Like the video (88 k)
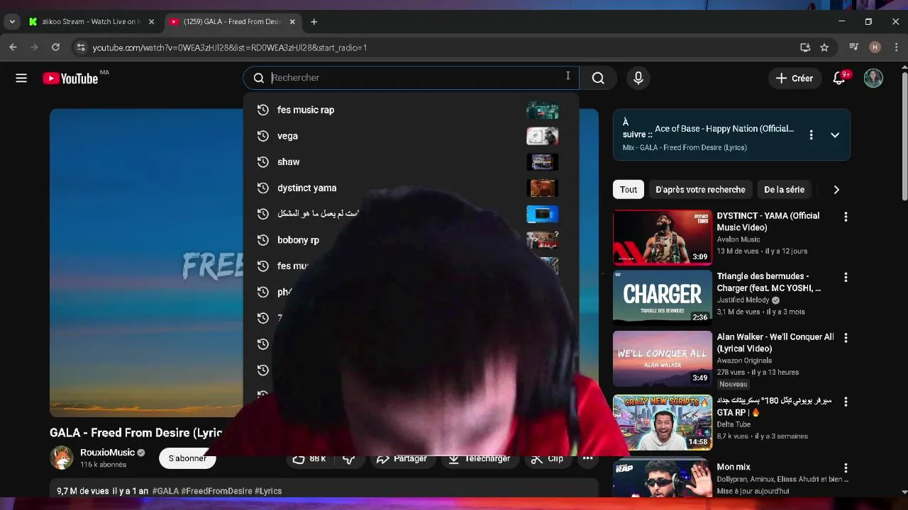Viewport: 908px width, 510px height. point(310,459)
